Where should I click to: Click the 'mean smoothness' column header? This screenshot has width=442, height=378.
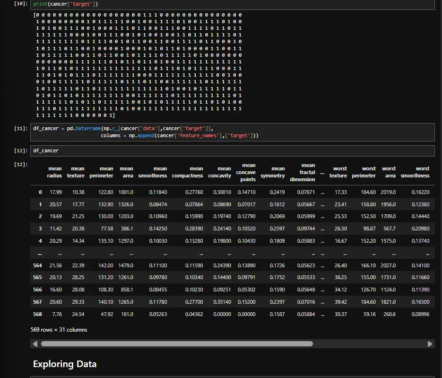[153, 172]
